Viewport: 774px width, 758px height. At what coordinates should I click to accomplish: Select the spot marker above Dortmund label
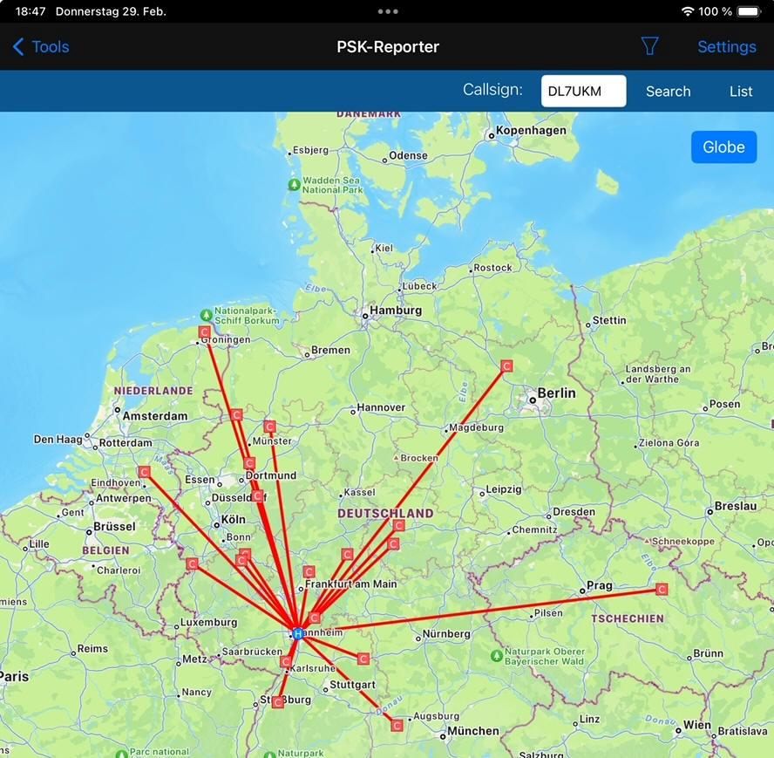pos(249,463)
